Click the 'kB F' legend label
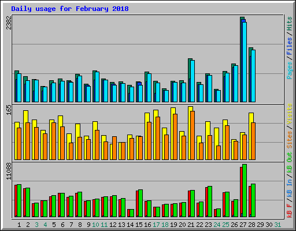296x231 pixels. click(x=290, y=210)
